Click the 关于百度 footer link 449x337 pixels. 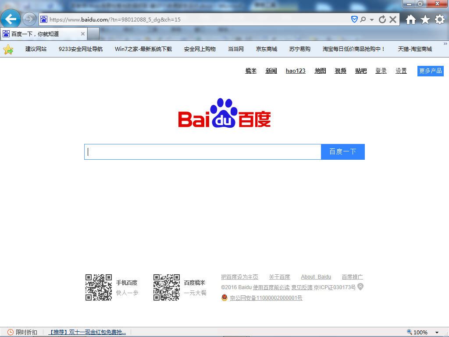279,277
